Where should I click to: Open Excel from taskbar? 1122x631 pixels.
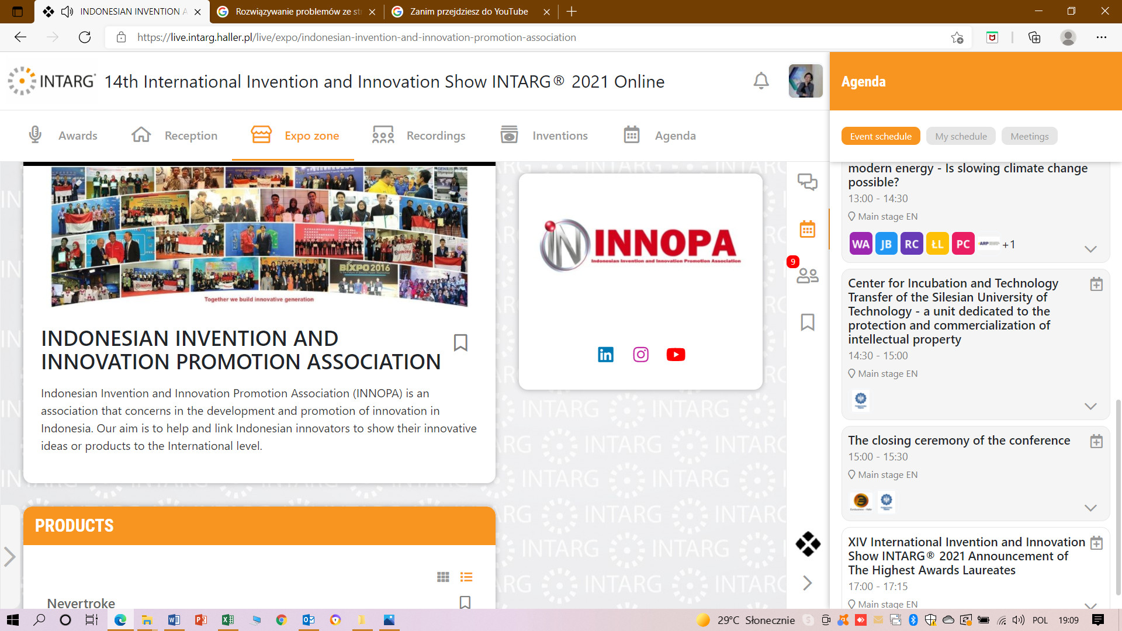pyautogui.click(x=227, y=620)
